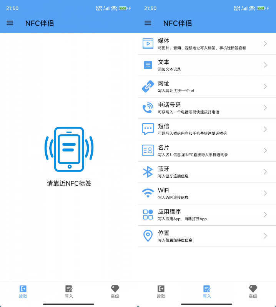Tap the 媒体 video player icon

click(x=148, y=44)
